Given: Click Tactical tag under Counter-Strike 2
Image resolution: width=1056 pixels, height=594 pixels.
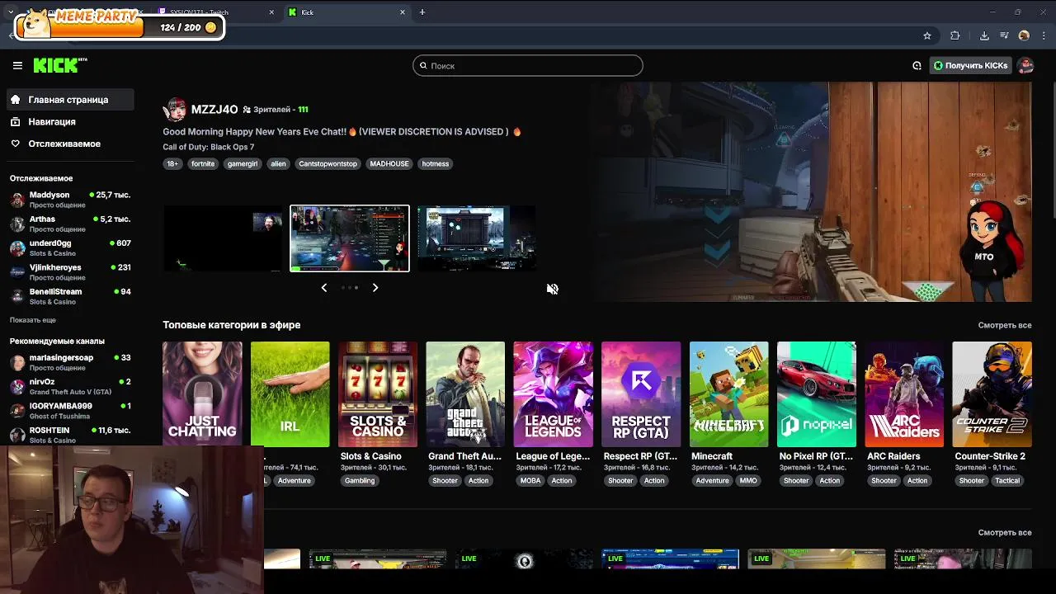Looking at the screenshot, I should click(1007, 480).
